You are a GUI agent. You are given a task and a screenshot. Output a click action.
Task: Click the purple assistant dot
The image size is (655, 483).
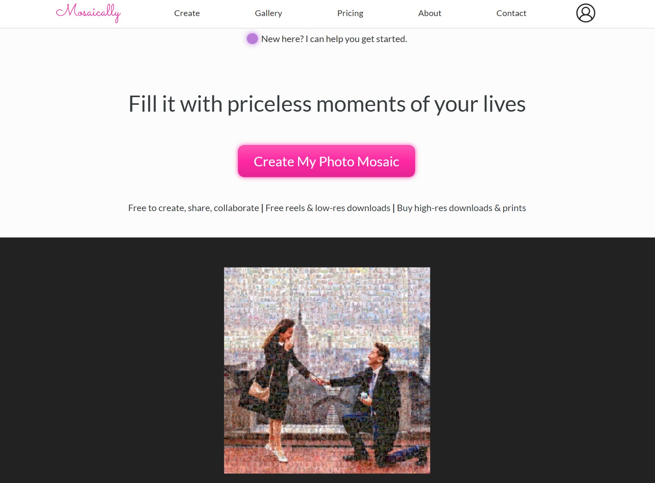coord(252,39)
